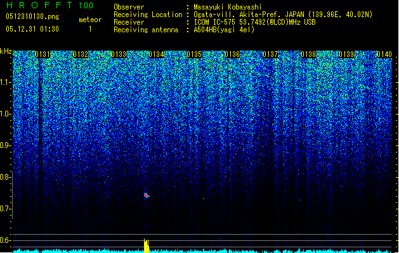Click the 0133 time marker

[x=119, y=54]
